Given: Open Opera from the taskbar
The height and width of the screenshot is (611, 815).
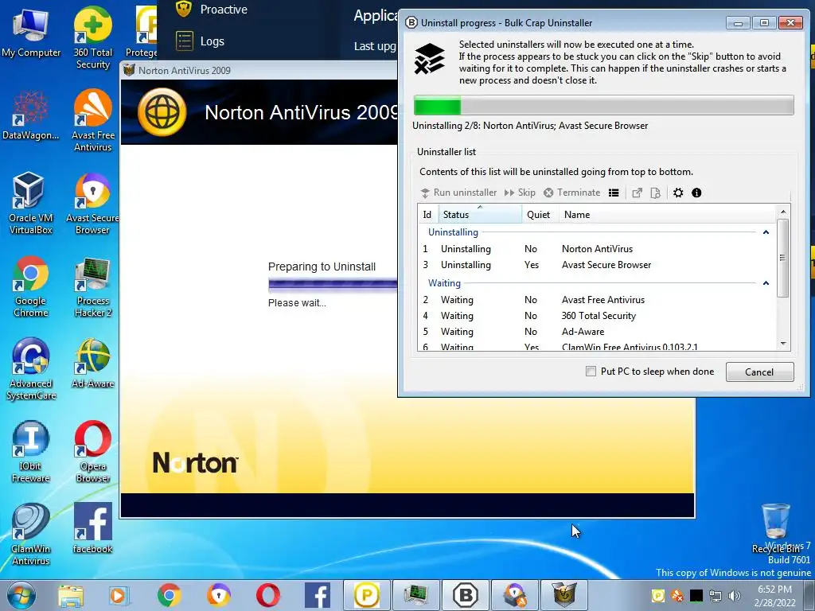Looking at the screenshot, I should [x=267, y=596].
